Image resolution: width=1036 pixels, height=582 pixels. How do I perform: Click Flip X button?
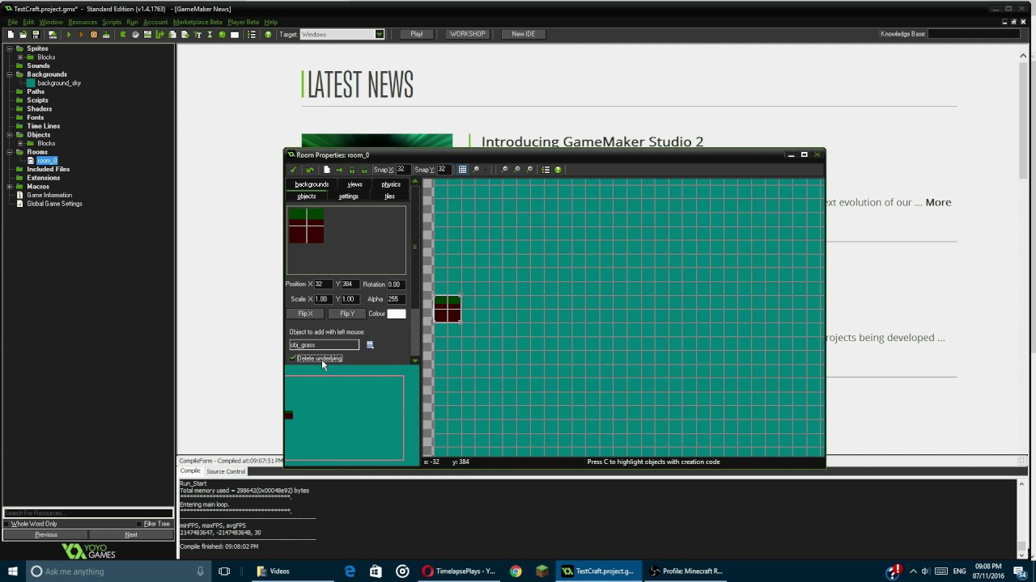(305, 314)
